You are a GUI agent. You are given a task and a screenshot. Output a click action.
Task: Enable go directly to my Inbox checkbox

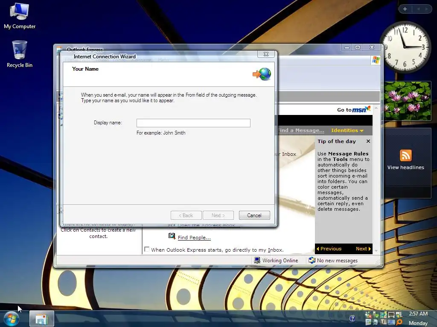pyautogui.click(x=147, y=249)
